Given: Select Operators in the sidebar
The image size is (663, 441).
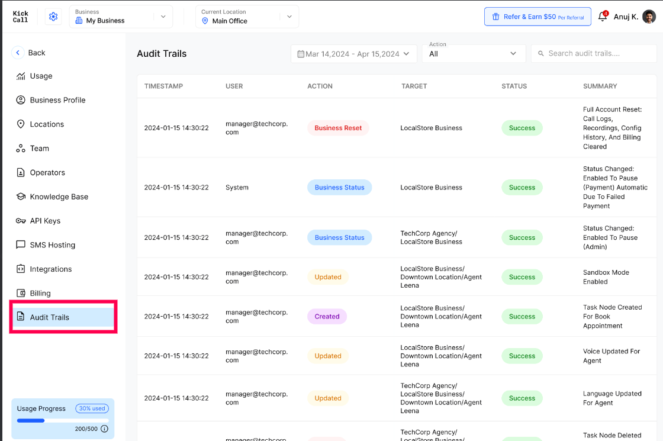Looking at the screenshot, I should [x=47, y=172].
